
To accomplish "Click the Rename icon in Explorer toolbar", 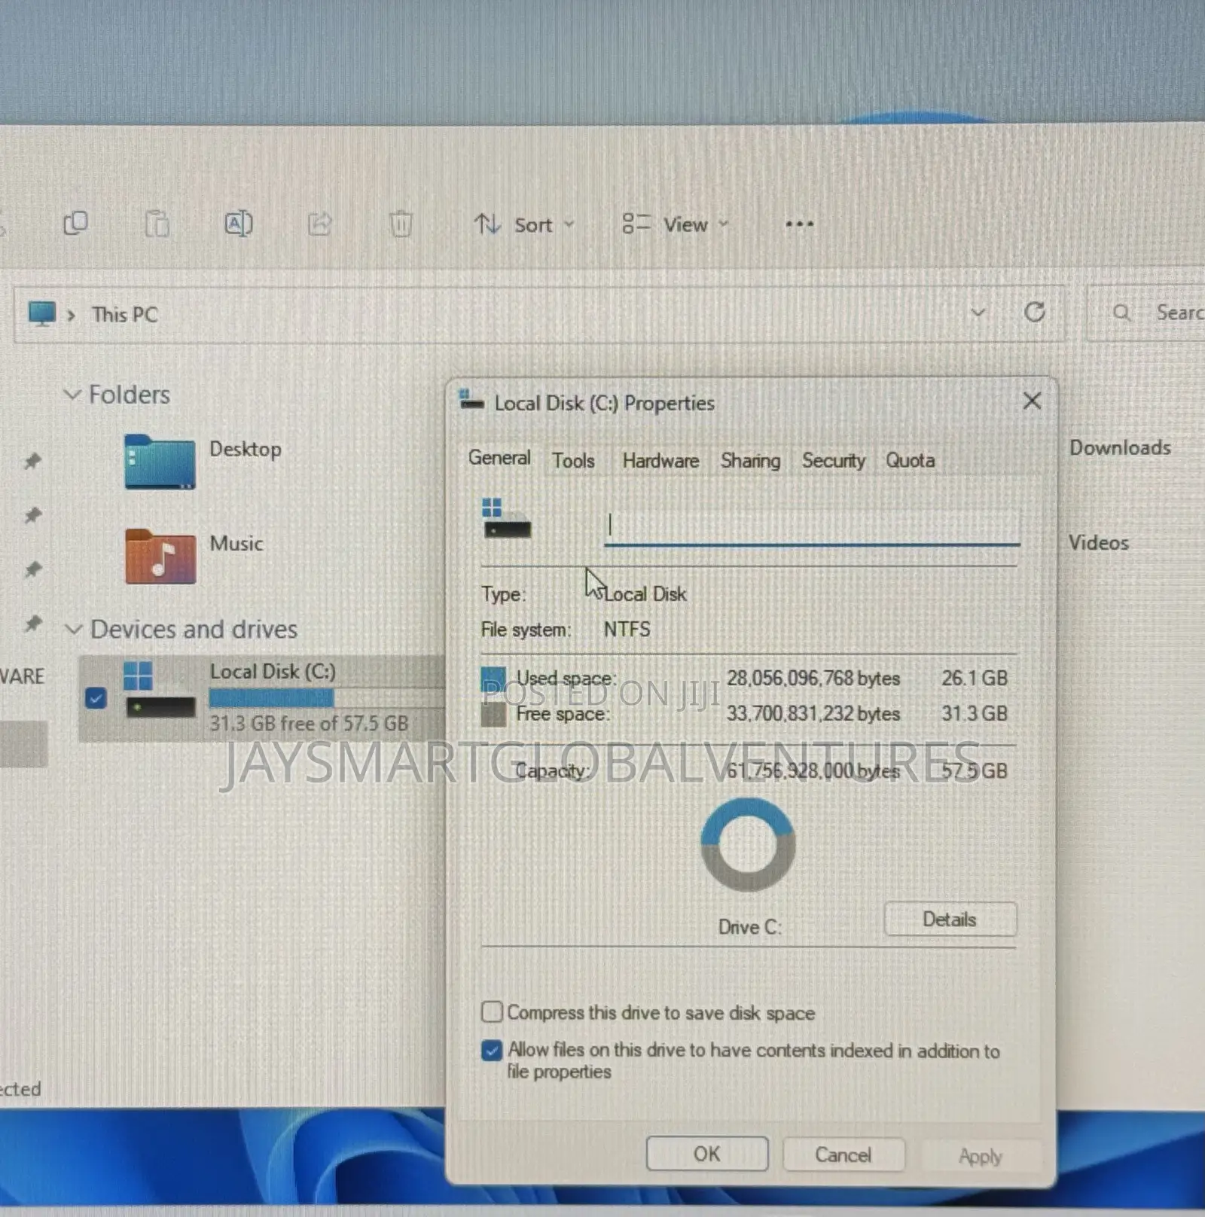I will 239,224.
